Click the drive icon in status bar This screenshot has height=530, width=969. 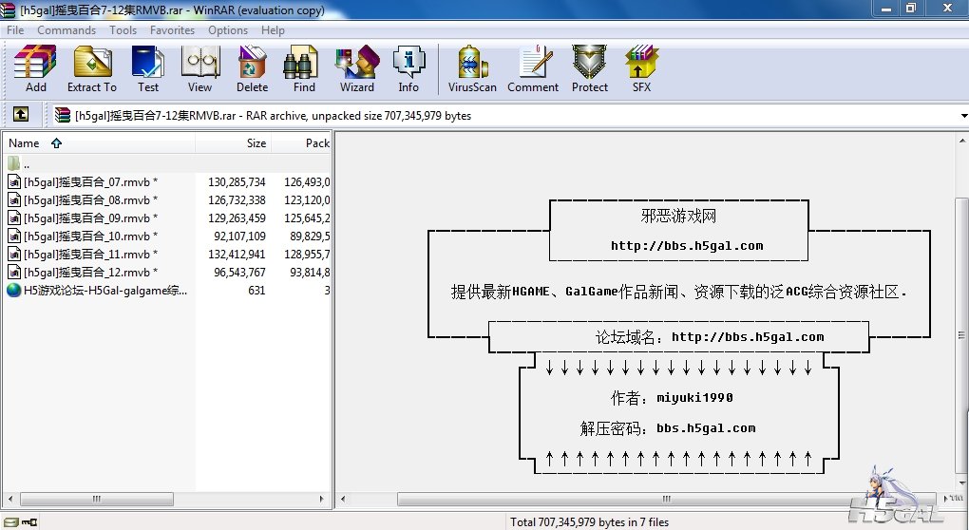pyautogui.click(x=11, y=522)
